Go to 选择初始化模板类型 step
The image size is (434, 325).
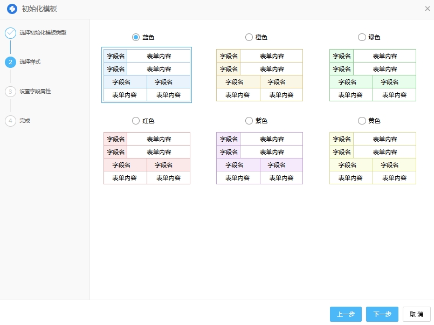(x=43, y=33)
